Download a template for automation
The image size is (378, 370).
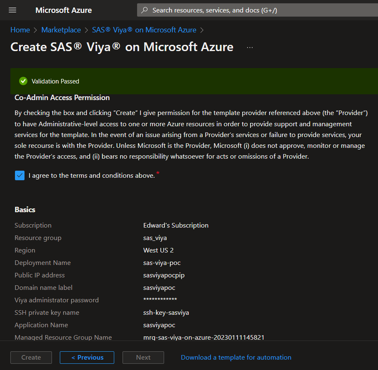[x=236, y=357]
